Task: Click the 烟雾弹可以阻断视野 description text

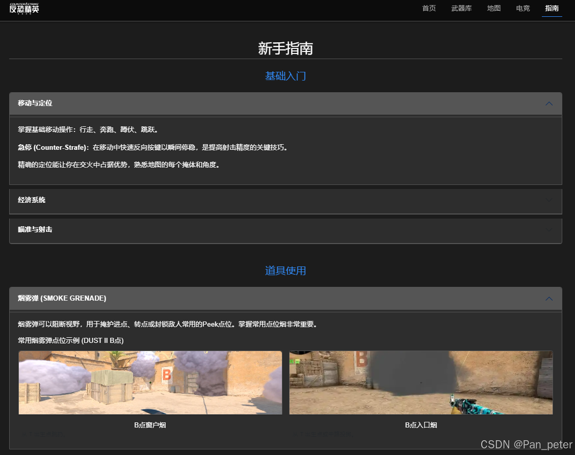Action: pyautogui.click(x=168, y=325)
